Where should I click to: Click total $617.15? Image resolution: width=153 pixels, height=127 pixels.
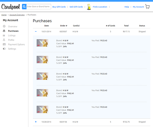pos(126,31)
